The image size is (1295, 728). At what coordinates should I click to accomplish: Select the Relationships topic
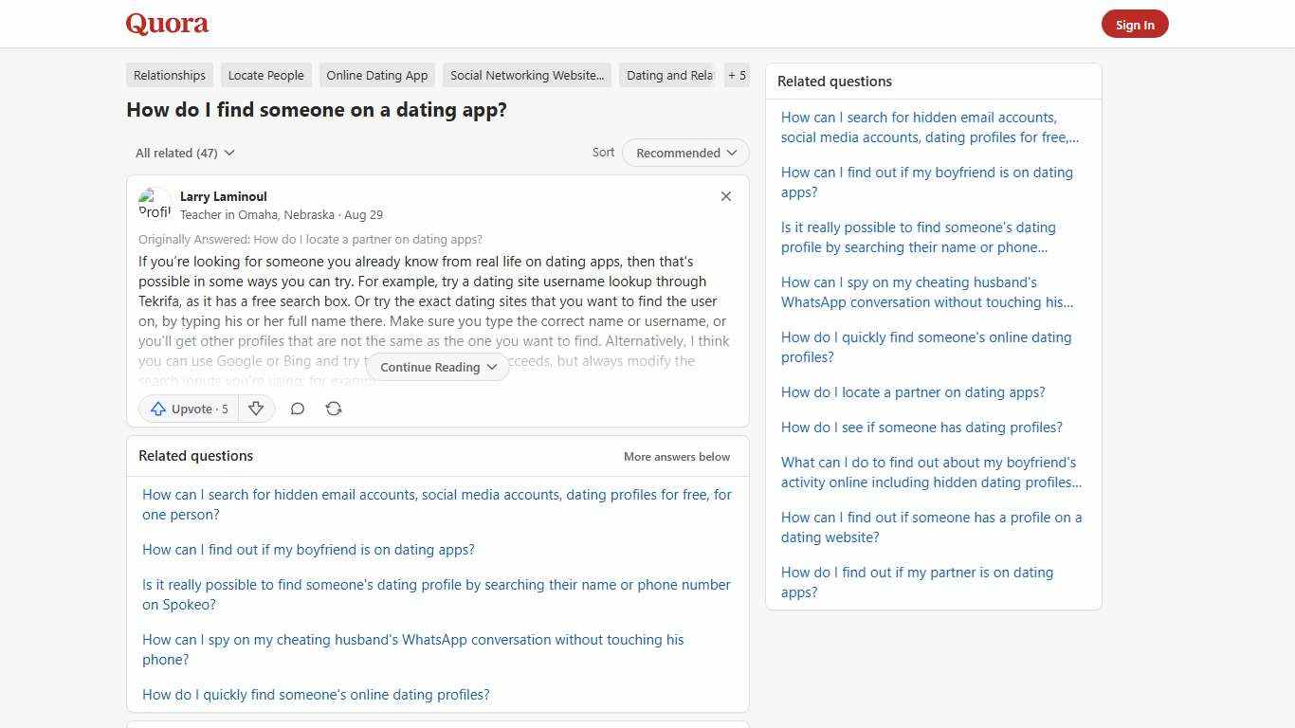(169, 75)
